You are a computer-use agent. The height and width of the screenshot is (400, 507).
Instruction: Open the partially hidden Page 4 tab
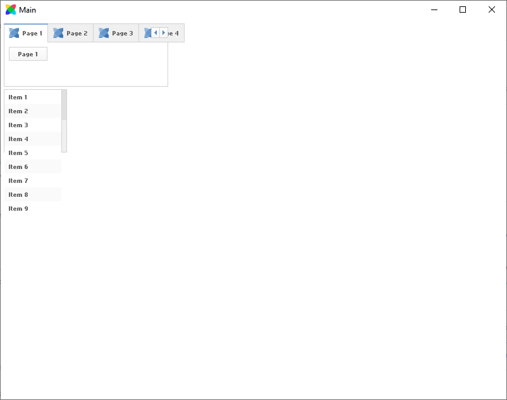click(x=176, y=33)
